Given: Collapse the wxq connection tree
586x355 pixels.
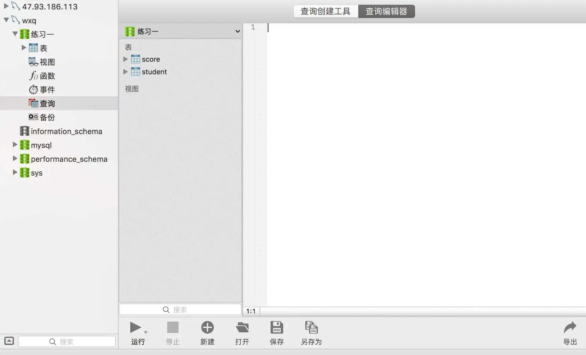Looking at the screenshot, I should click(x=6, y=20).
